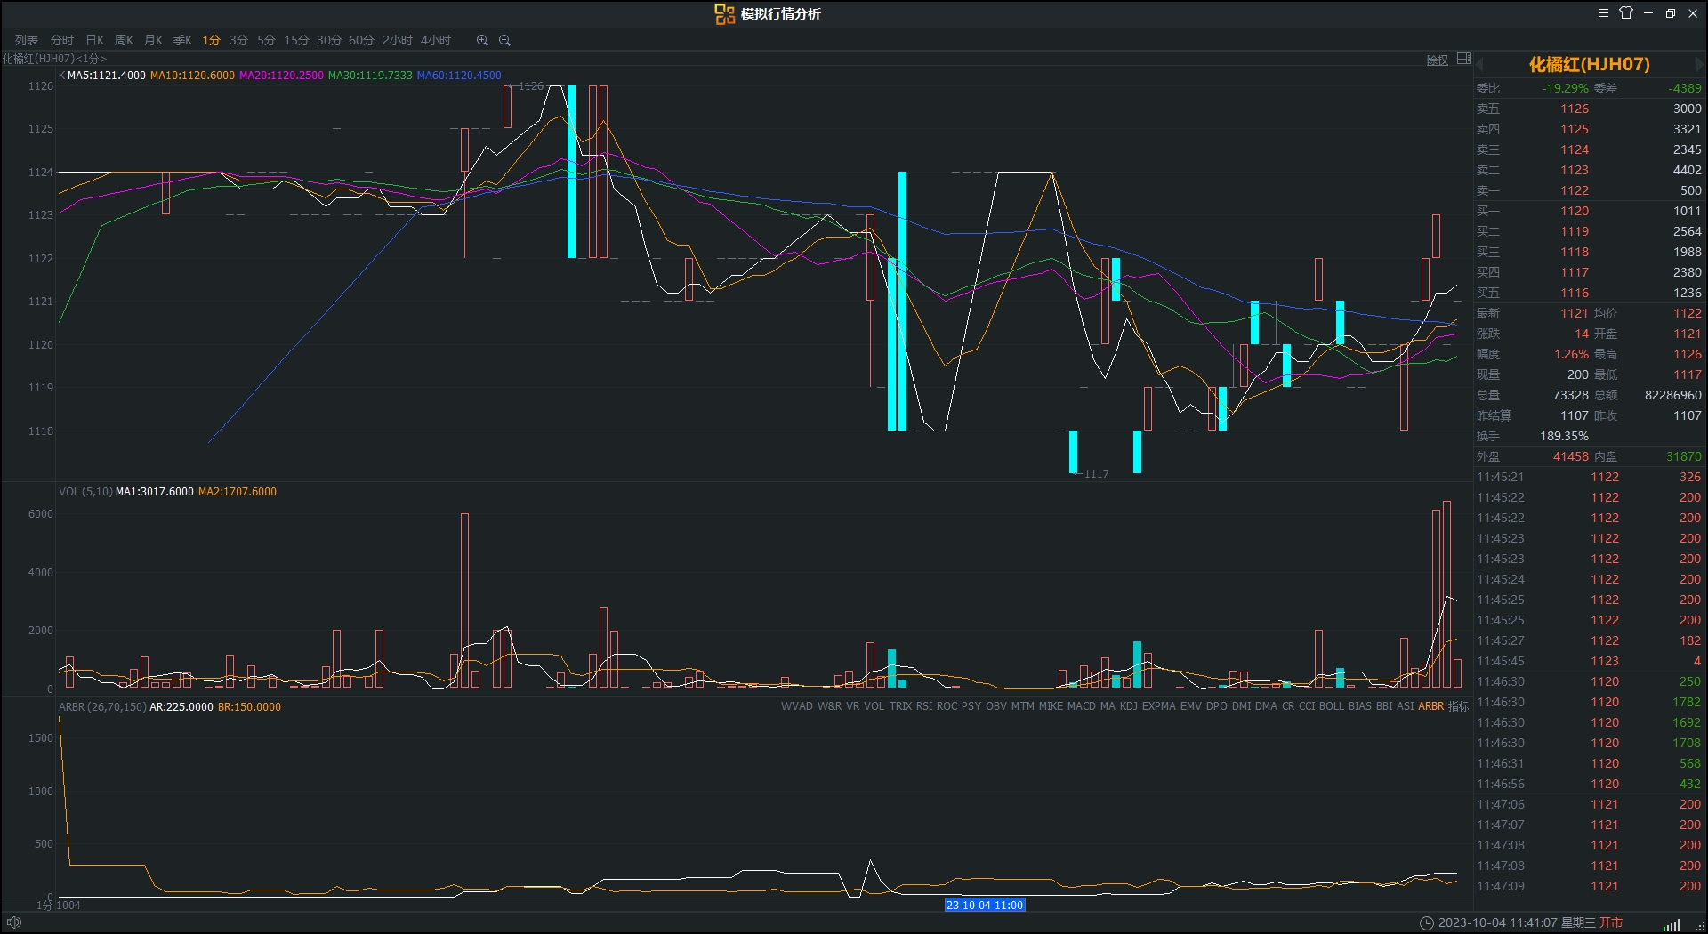Switch to the 5分 period tab

pyautogui.click(x=266, y=40)
